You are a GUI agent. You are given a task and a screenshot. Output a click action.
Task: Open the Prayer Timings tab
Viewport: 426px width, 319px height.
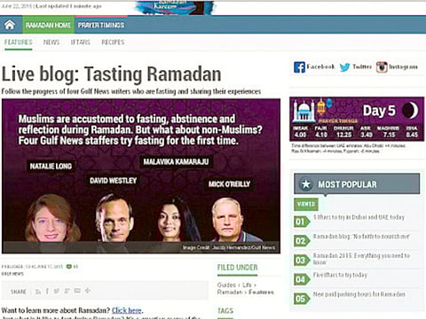point(101,25)
